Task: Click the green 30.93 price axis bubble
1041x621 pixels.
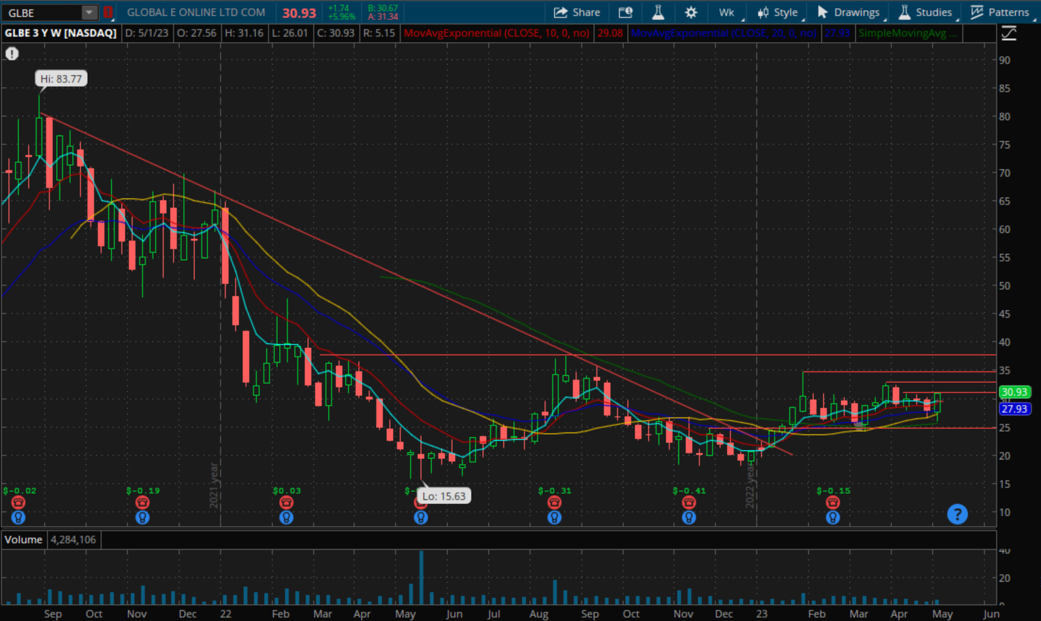Action: [1014, 392]
